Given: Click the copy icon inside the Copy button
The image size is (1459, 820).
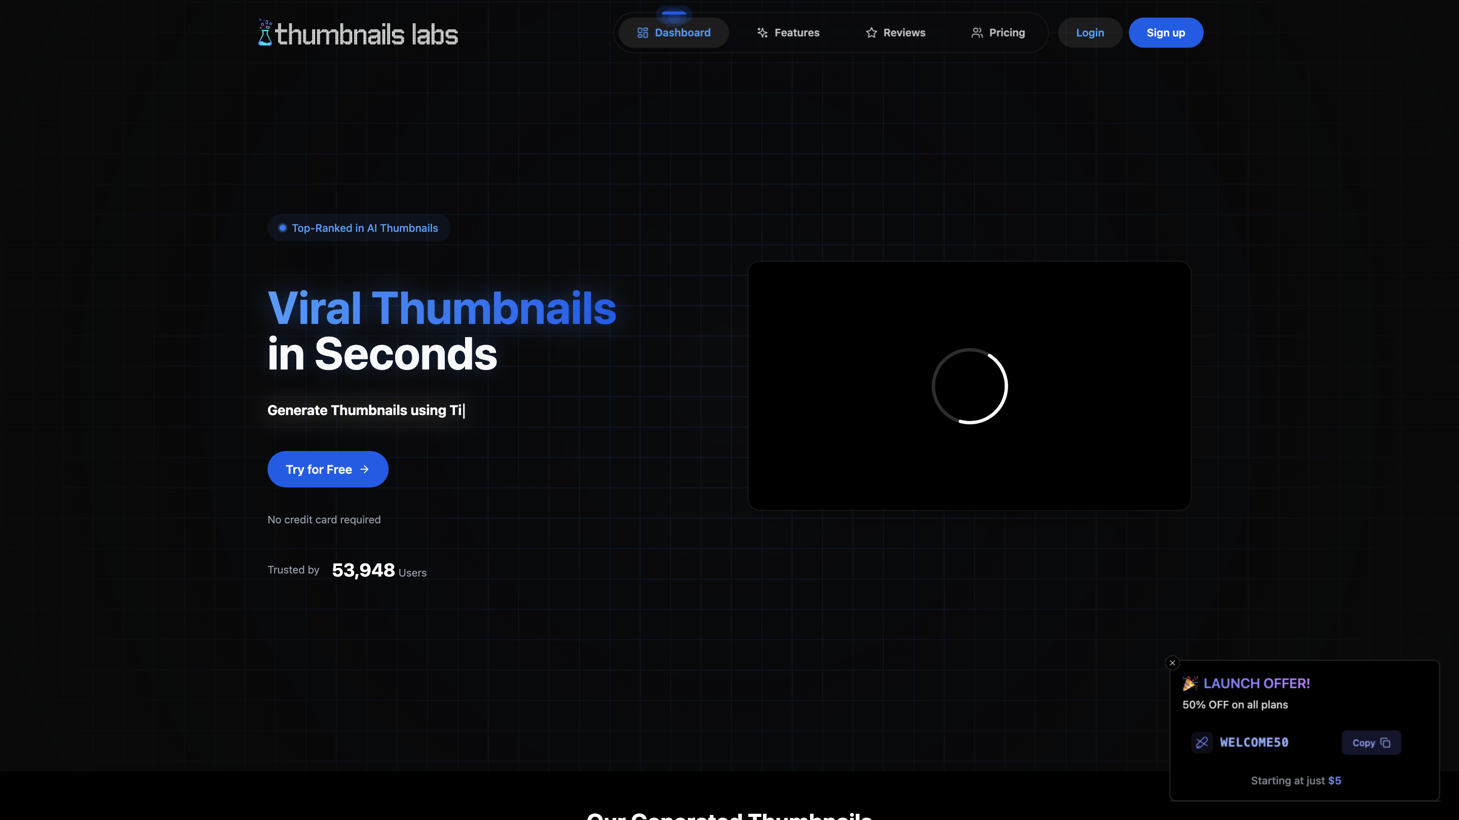Looking at the screenshot, I should 1386,743.
